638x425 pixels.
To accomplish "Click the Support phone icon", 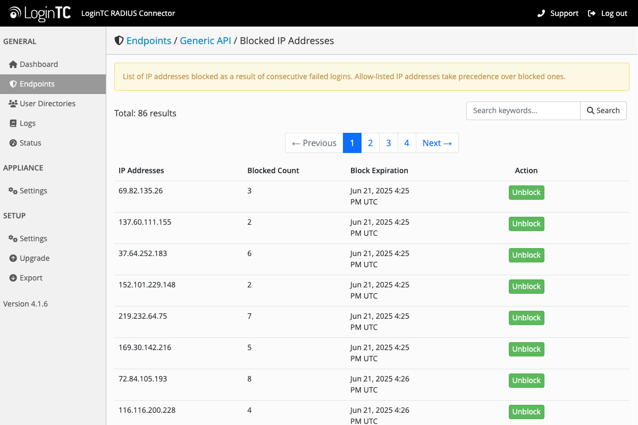I will coord(541,13).
